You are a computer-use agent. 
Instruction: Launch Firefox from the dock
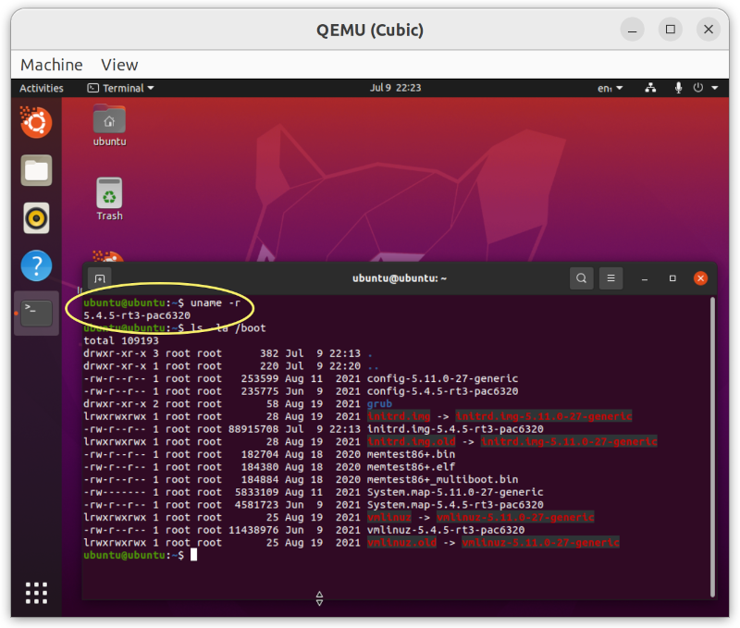tap(36, 122)
